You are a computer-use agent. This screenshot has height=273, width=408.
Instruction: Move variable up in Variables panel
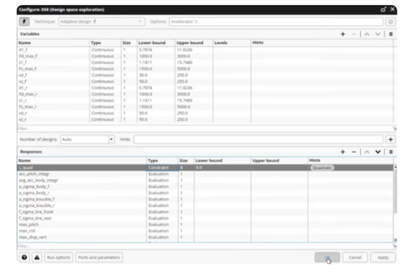tap(367, 34)
